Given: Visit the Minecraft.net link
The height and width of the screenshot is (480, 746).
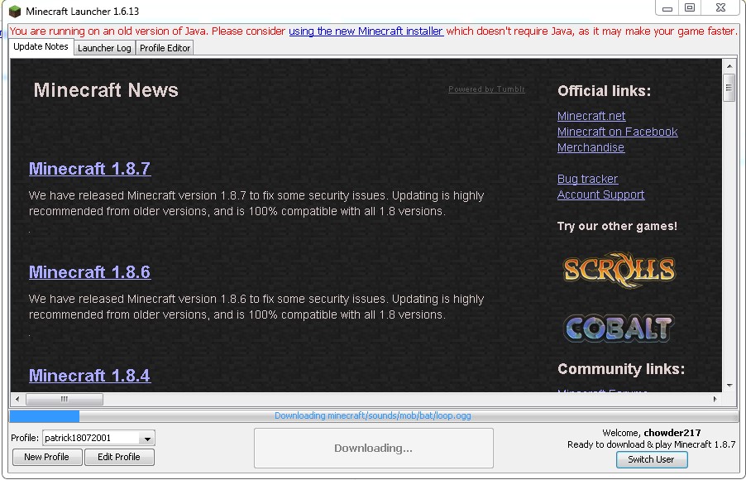Looking at the screenshot, I should click(x=591, y=116).
